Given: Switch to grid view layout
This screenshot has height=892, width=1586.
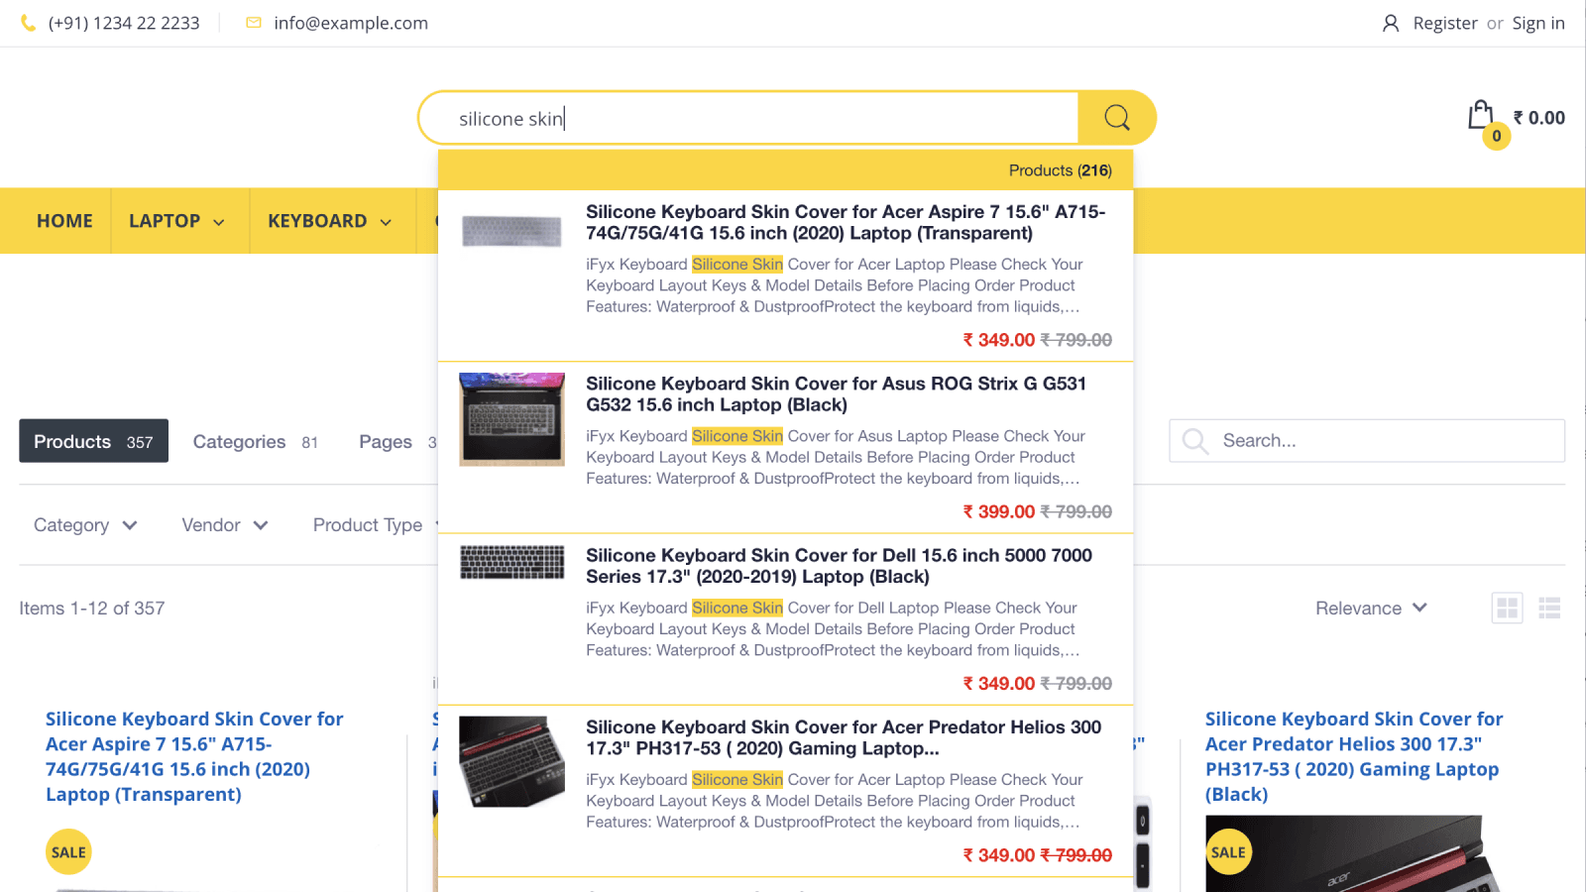Looking at the screenshot, I should pos(1507,608).
